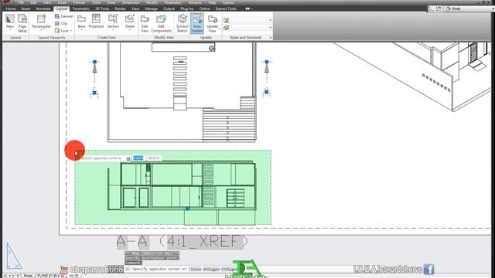
Task: Click the upper-left section line grip
Action: 94,62
